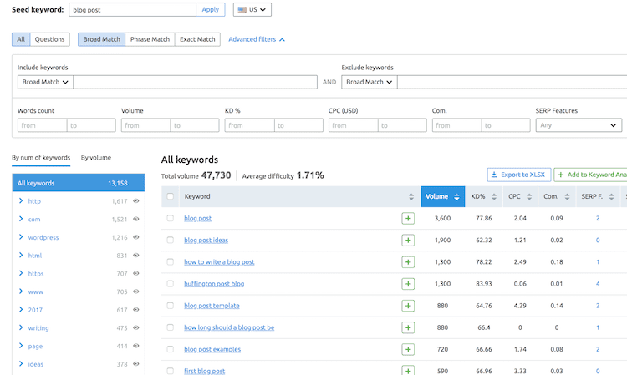Tick checkbox for 'how long should a blog post be'
This screenshot has height=375, width=627.
[x=170, y=327]
